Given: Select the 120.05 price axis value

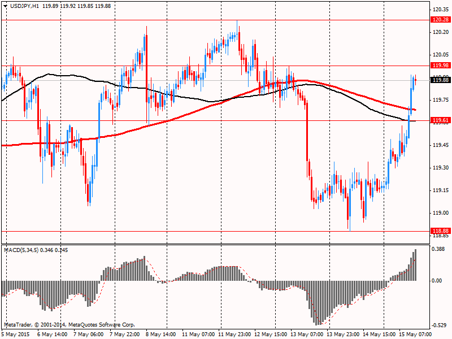Looking at the screenshot, I should [441, 55].
